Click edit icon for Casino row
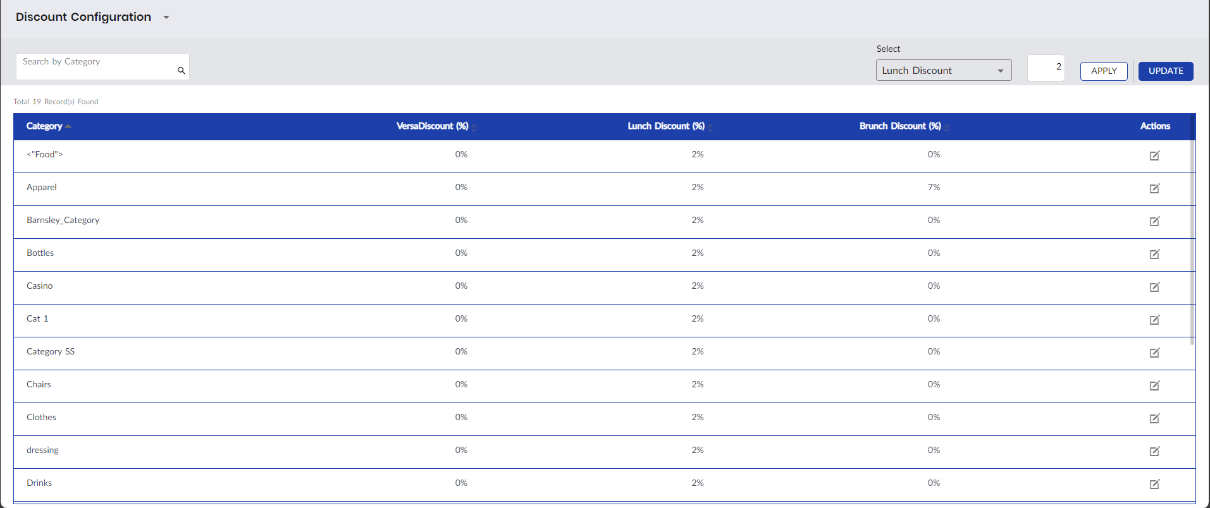This screenshot has width=1210, height=508. point(1154,287)
